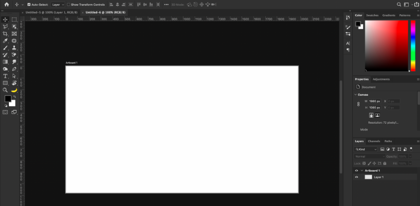420x206 pixels.
Task: Click the Home icon in options bar
Action: click(6, 4)
